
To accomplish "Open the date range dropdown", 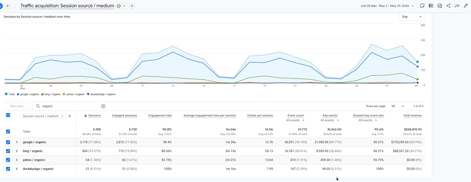I will pos(397,6).
